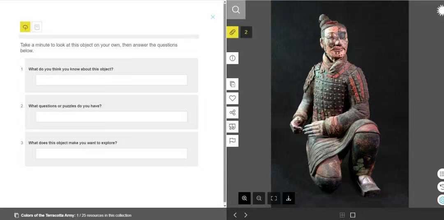
Task: Click the terracotta warrior image
Action: pyautogui.click(x=340, y=104)
